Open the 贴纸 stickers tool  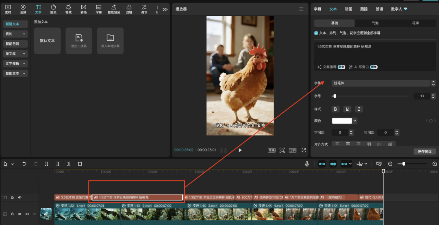pyautogui.click(x=53, y=9)
